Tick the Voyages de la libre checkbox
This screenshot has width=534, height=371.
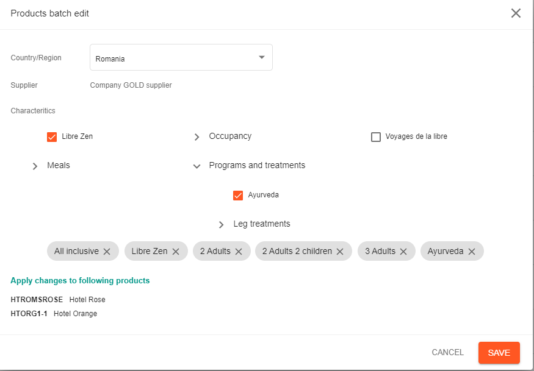376,136
